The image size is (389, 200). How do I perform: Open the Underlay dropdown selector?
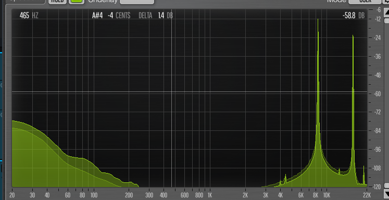(x=137, y=2)
